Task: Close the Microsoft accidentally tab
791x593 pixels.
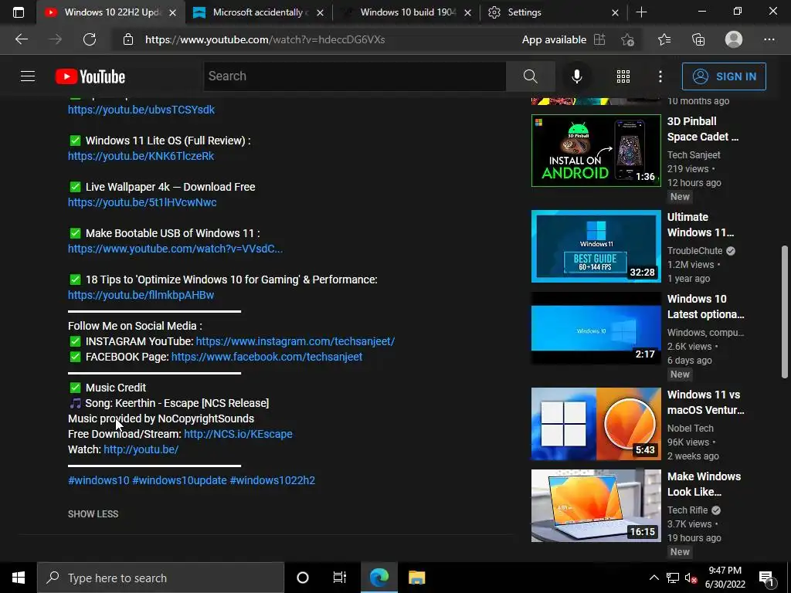Action: pos(320,12)
